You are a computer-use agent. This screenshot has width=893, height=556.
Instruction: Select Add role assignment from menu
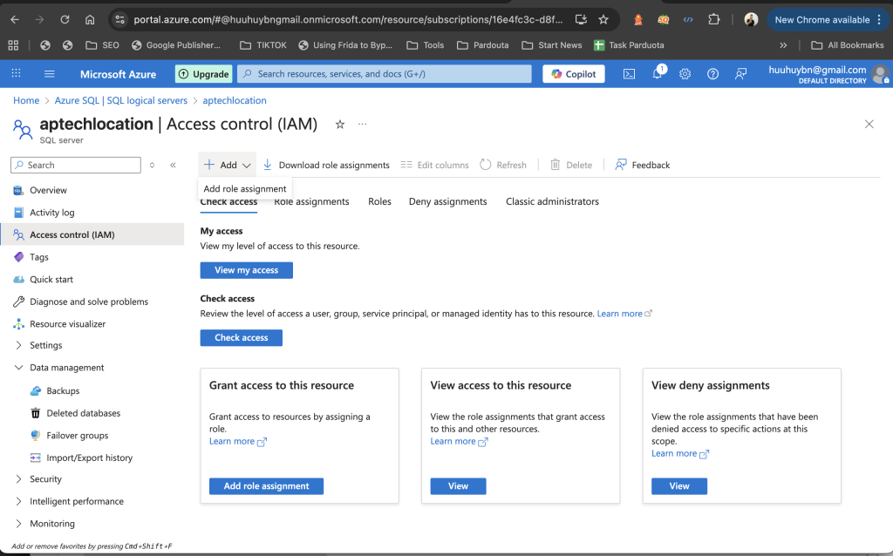coord(245,189)
